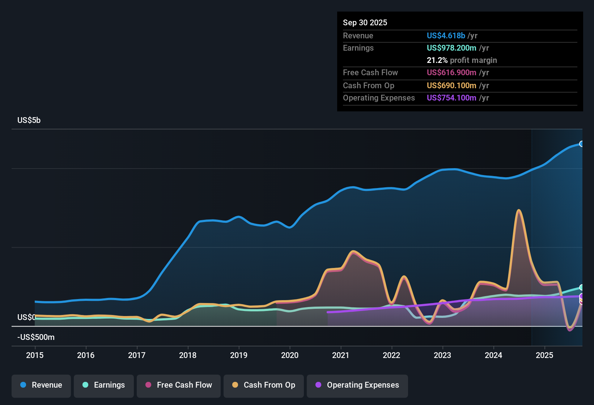Click the pink Free Cash Flow legend dot

(148, 385)
